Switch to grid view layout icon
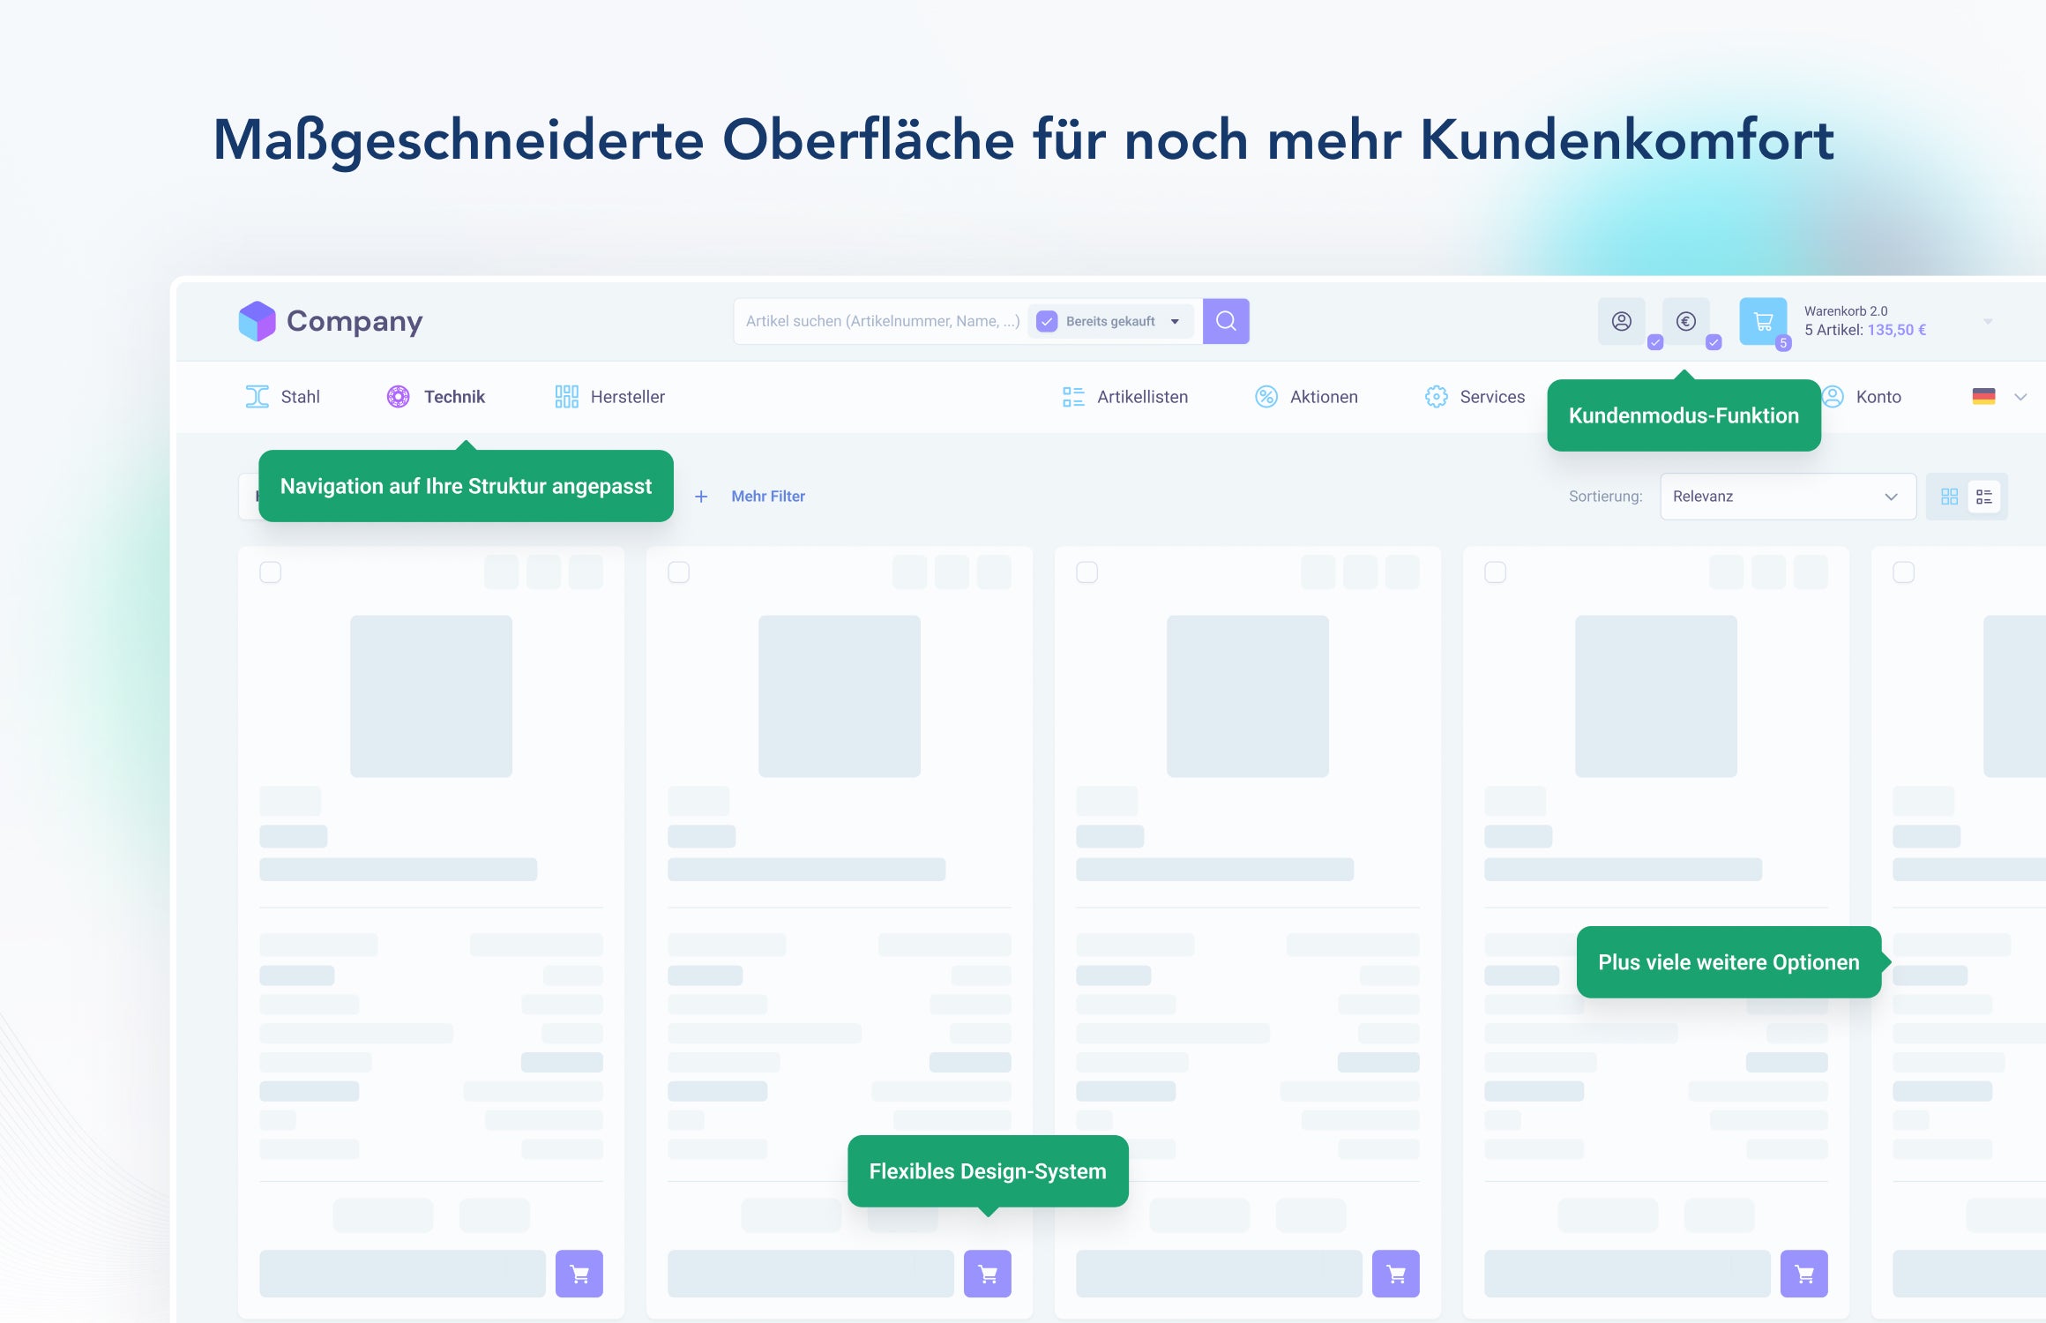This screenshot has width=2046, height=1323. (1949, 497)
